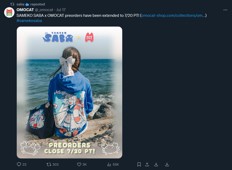Viewport: 232px width, 170px height.
Task: Click the 55K views count
Action: tap(116, 164)
